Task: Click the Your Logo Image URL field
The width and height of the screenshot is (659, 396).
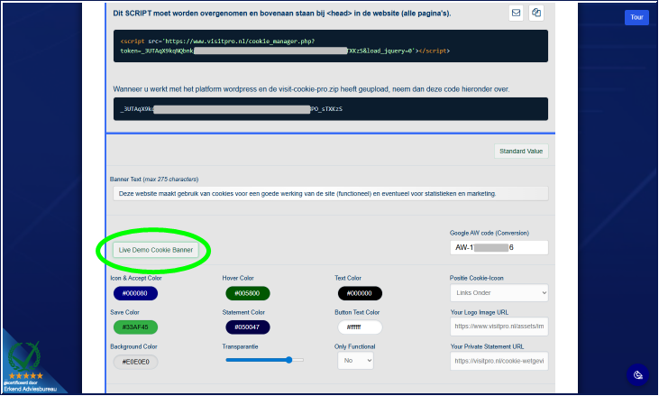Action: (499, 327)
